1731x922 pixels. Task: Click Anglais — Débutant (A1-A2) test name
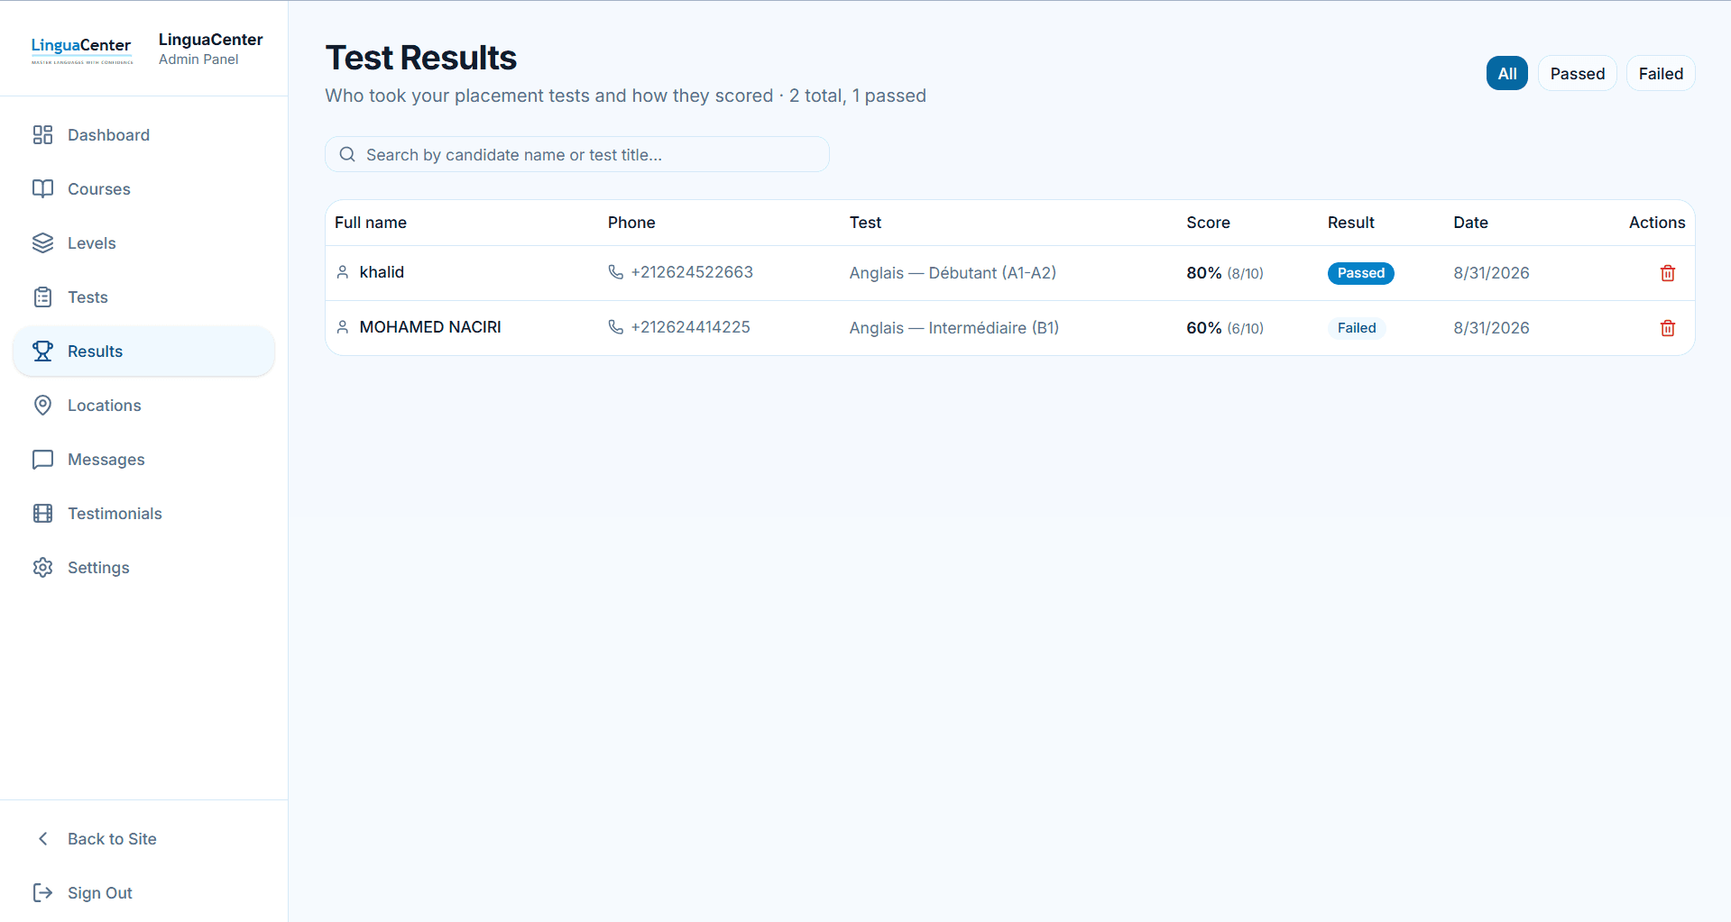pos(953,273)
